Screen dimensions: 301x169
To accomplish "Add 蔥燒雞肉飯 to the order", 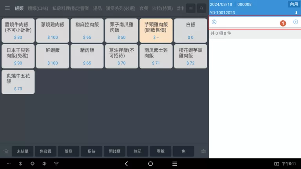I will tap(53, 31).
